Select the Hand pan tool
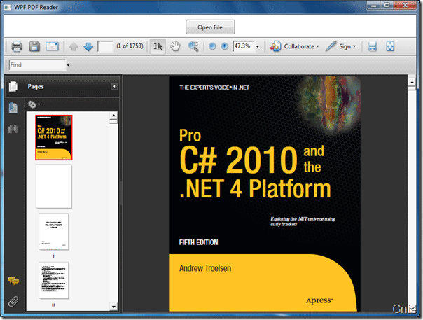423x320 pixels. click(176, 47)
